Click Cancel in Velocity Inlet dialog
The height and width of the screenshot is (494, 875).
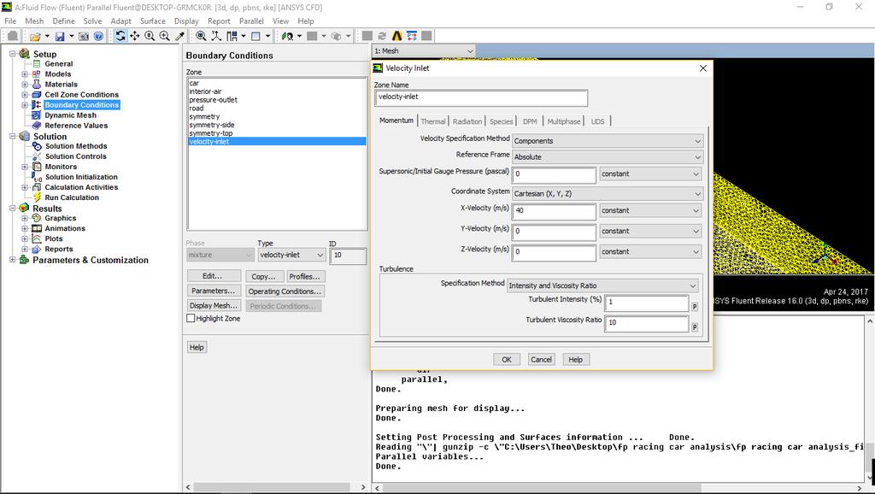click(x=541, y=360)
